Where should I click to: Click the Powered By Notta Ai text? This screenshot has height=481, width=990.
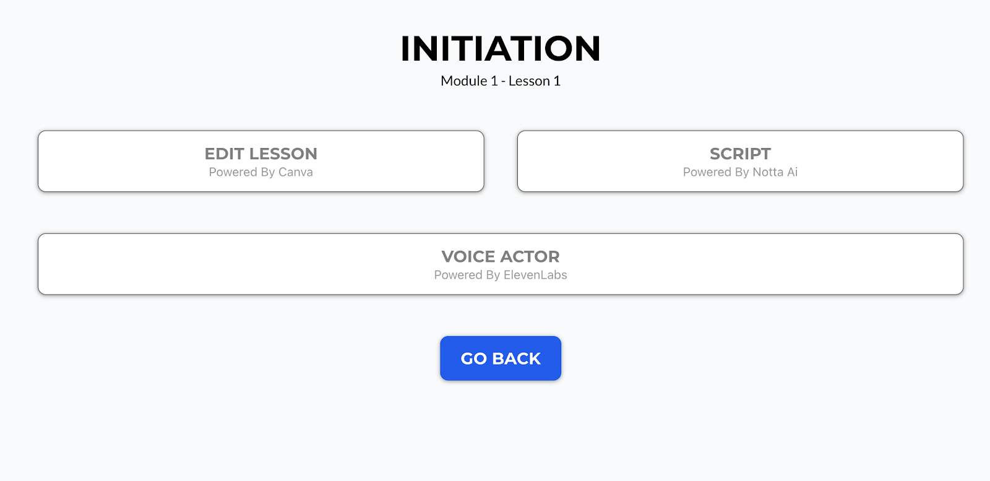(740, 172)
